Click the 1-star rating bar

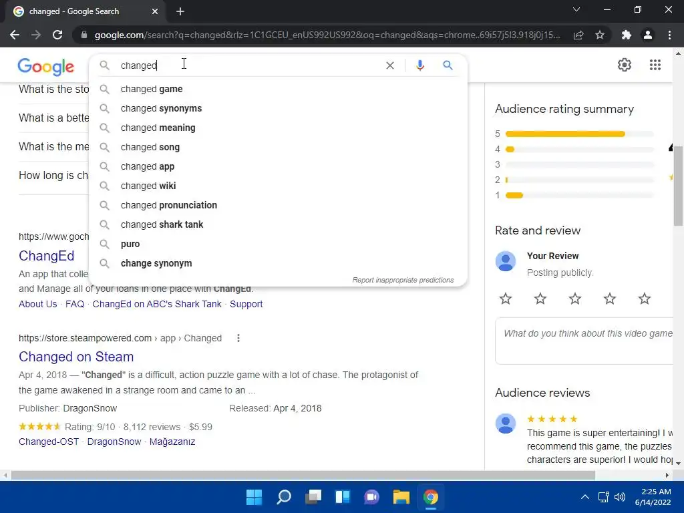click(580, 196)
